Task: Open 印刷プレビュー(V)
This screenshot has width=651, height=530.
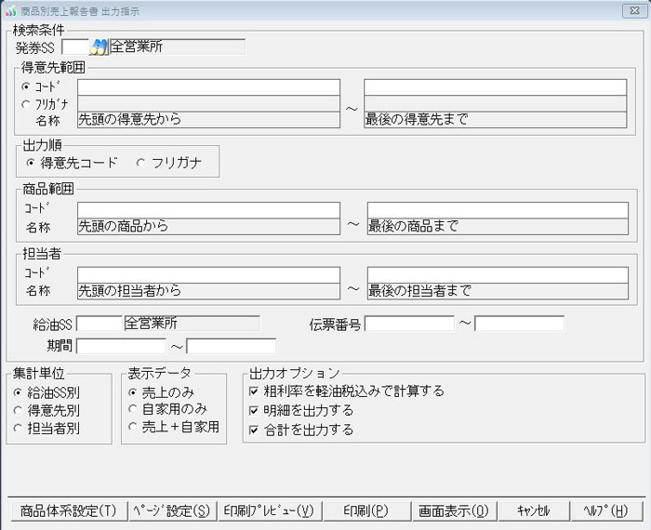Action: click(270, 510)
